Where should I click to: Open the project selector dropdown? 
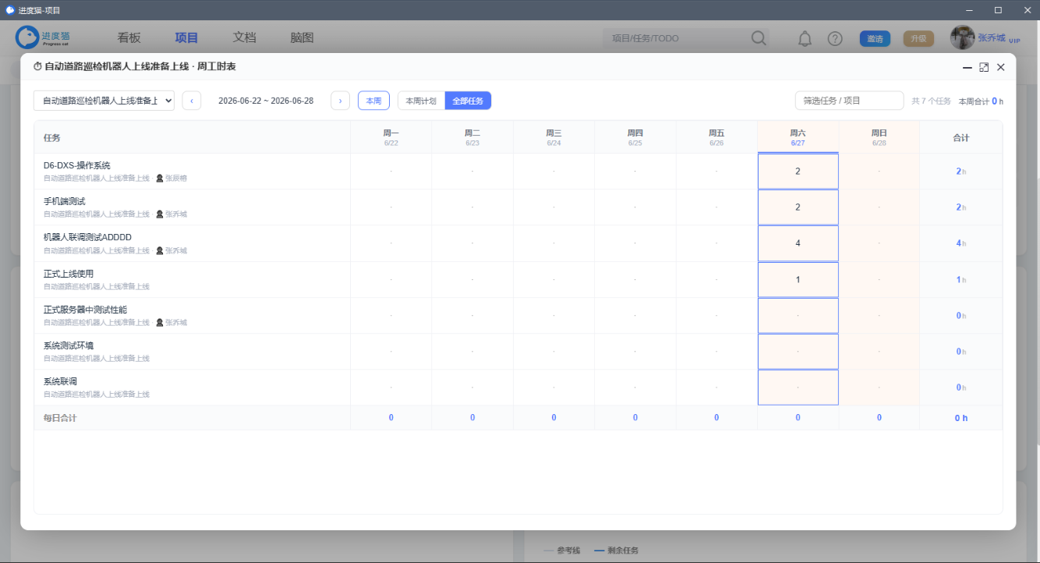[104, 101]
